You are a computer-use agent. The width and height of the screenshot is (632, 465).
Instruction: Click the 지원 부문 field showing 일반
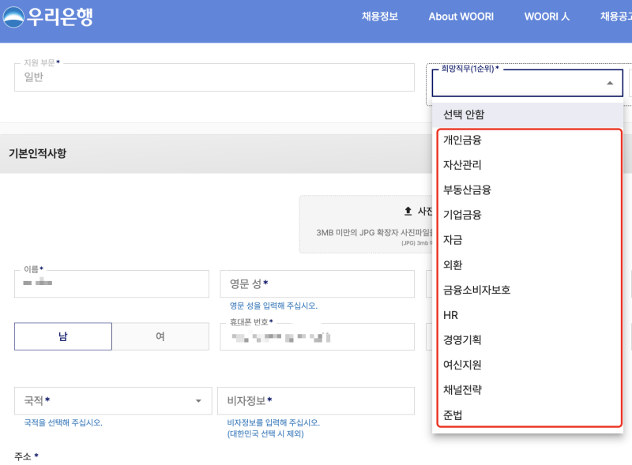(214, 77)
